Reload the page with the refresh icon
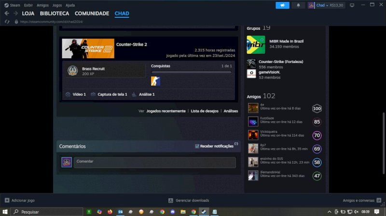The width and height of the screenshot is (386, 216). [x=7, y=22]
